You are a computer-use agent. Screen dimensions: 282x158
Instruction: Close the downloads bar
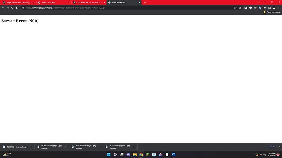tap(279, 147)
